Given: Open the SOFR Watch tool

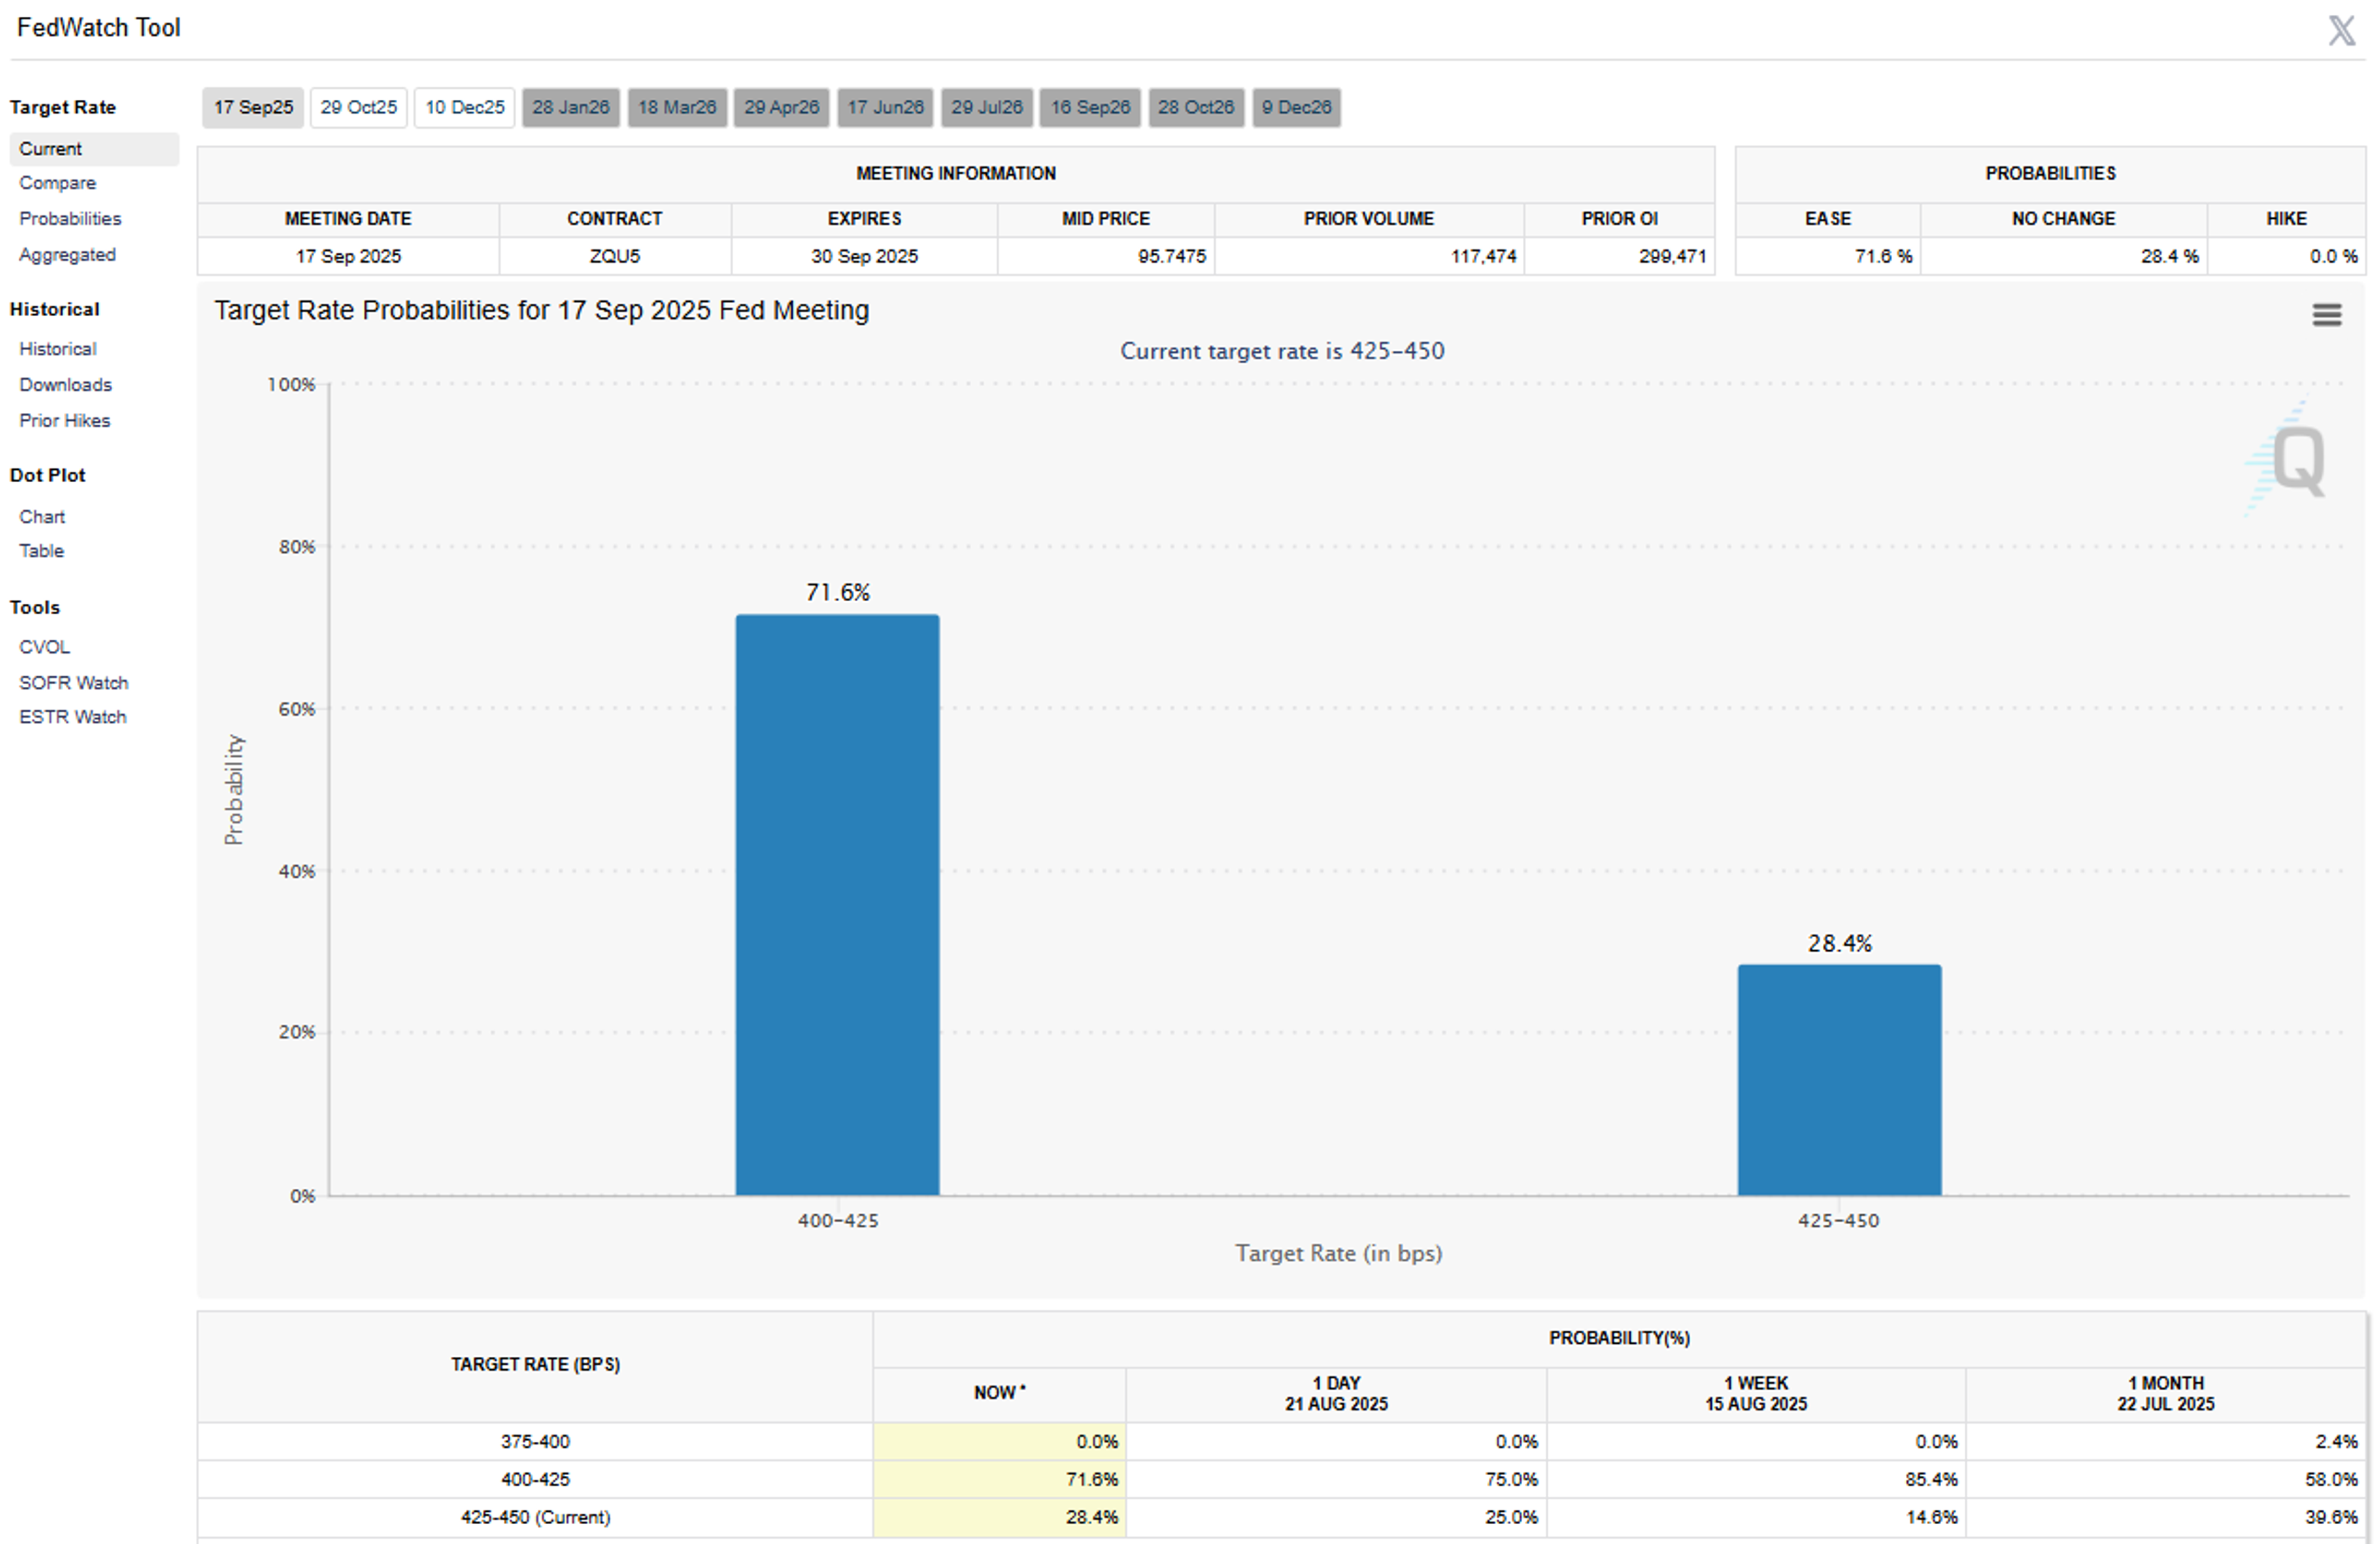Looking at the screenshot, I should (x=73, y=683).
